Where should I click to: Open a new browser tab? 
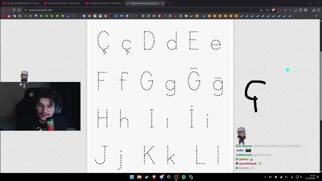[169, 3]
